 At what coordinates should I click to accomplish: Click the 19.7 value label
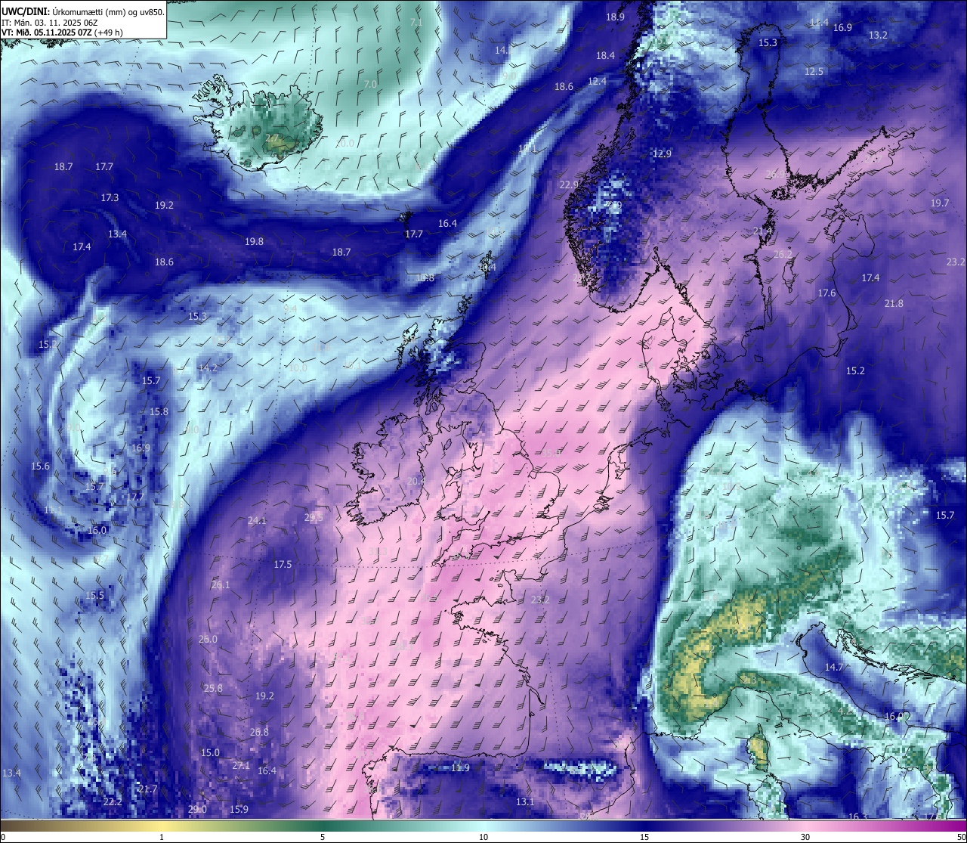[x=940, y=203]
